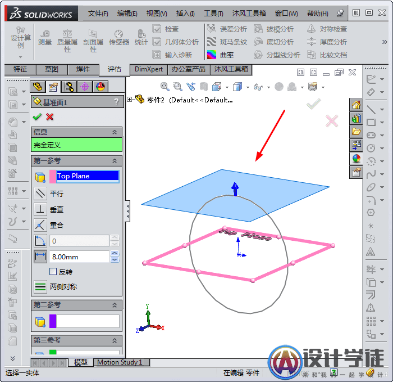Enable 斑马条纹 zebra stripes
393x382 pixels.
coord(227,42)
